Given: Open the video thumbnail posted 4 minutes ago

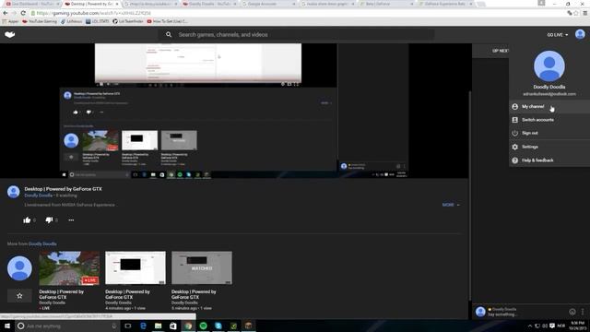Looking at the screenshot, I should pyautogui.click(x=136, y=268).
